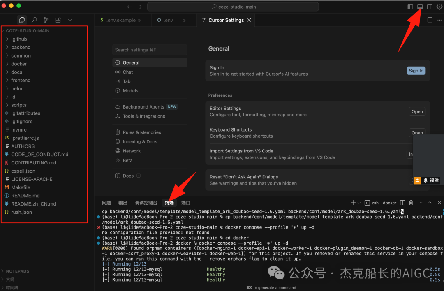The image size is (444, 291).
Task: Go forward with the right arrow
Action: [x=139, y=7]
